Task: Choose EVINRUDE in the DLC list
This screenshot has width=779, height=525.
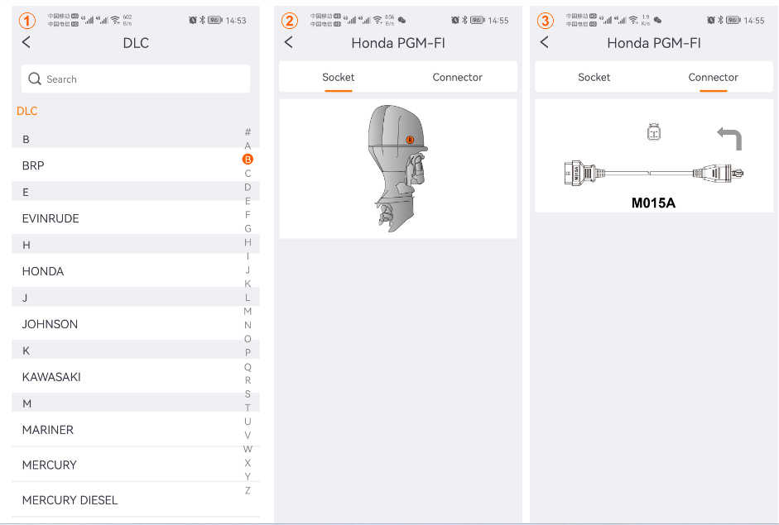Action: (x=136, y=218)
